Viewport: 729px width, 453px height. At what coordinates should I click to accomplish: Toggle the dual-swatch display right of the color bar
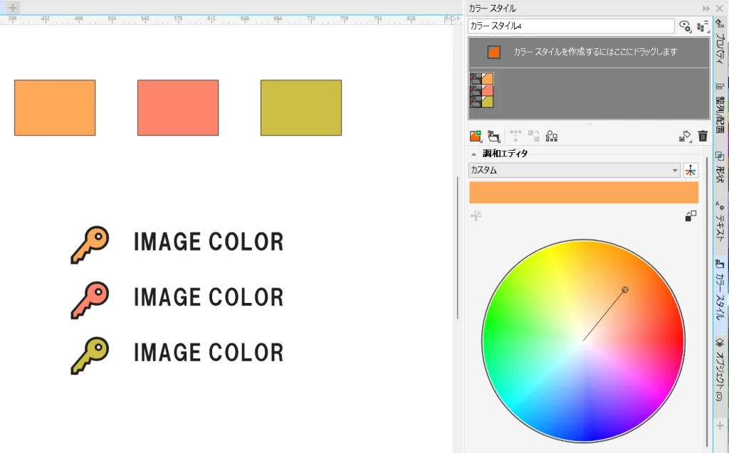coord(691,215)
